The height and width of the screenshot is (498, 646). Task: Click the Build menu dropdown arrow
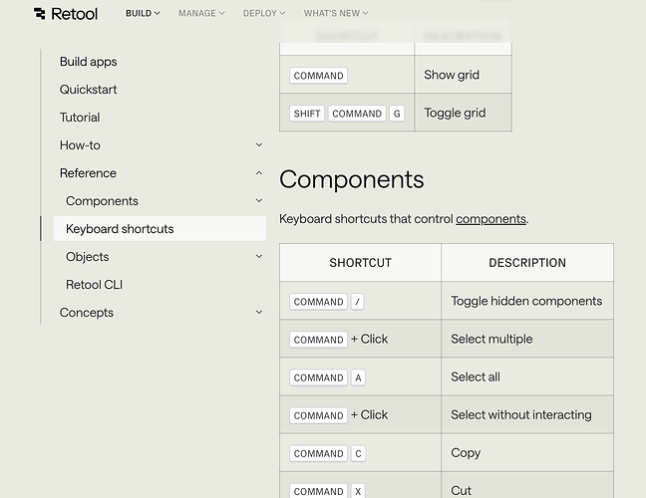[x=157, y=14]
